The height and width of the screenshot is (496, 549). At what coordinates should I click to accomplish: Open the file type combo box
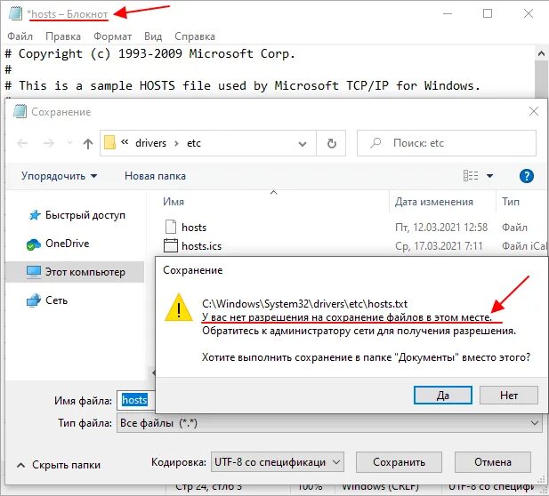(x=329, y=423)
